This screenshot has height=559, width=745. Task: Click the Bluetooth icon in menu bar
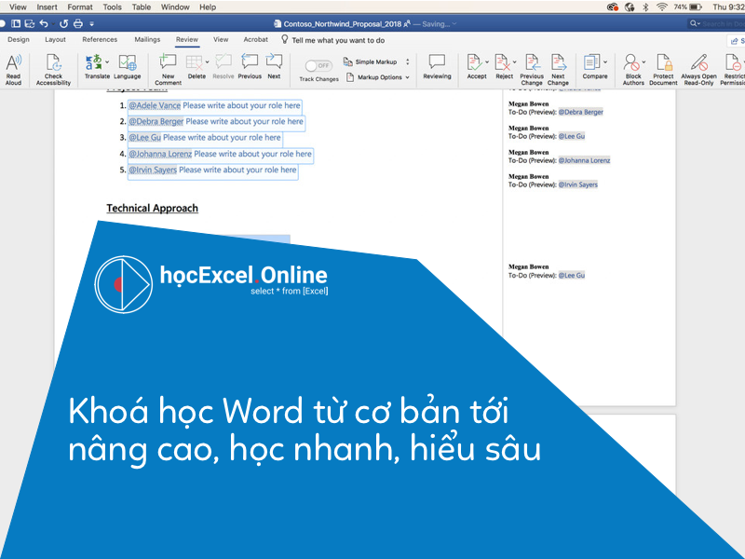point(645,7)
